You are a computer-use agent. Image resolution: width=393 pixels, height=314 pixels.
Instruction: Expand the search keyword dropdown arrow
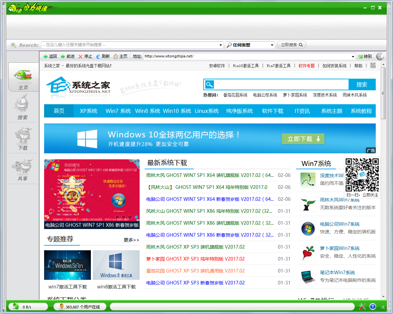click(x=221, y=45)
